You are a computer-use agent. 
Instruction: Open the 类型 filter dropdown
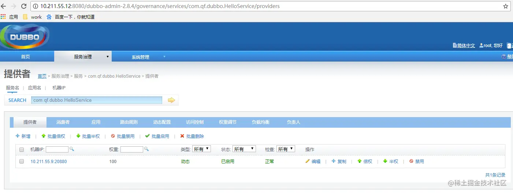coord(201,149)
